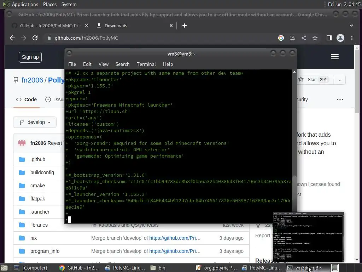
Task: Click the fn2006 avatar icon
Action: click(x=22, y=143)
